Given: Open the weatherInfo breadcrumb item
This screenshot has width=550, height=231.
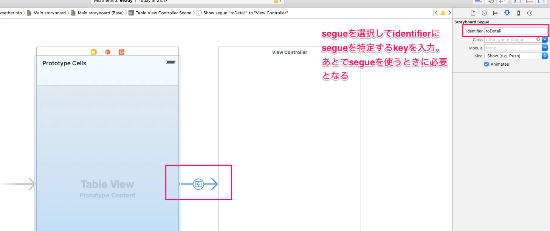Looking at the screenshot, I should click(x=11, y=13).
